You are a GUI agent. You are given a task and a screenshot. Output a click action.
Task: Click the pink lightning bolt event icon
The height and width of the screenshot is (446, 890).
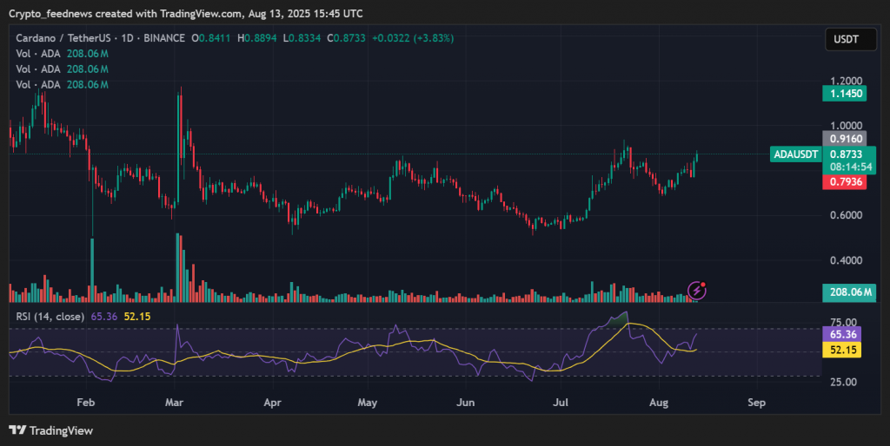pyautogui.click(x=697, y=290)
